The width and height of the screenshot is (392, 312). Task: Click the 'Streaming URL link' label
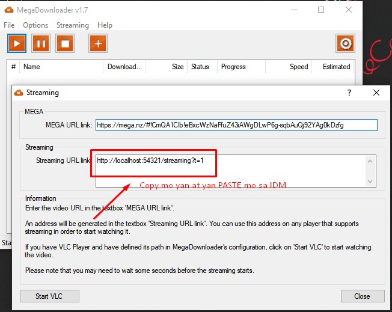pos(63,161)
